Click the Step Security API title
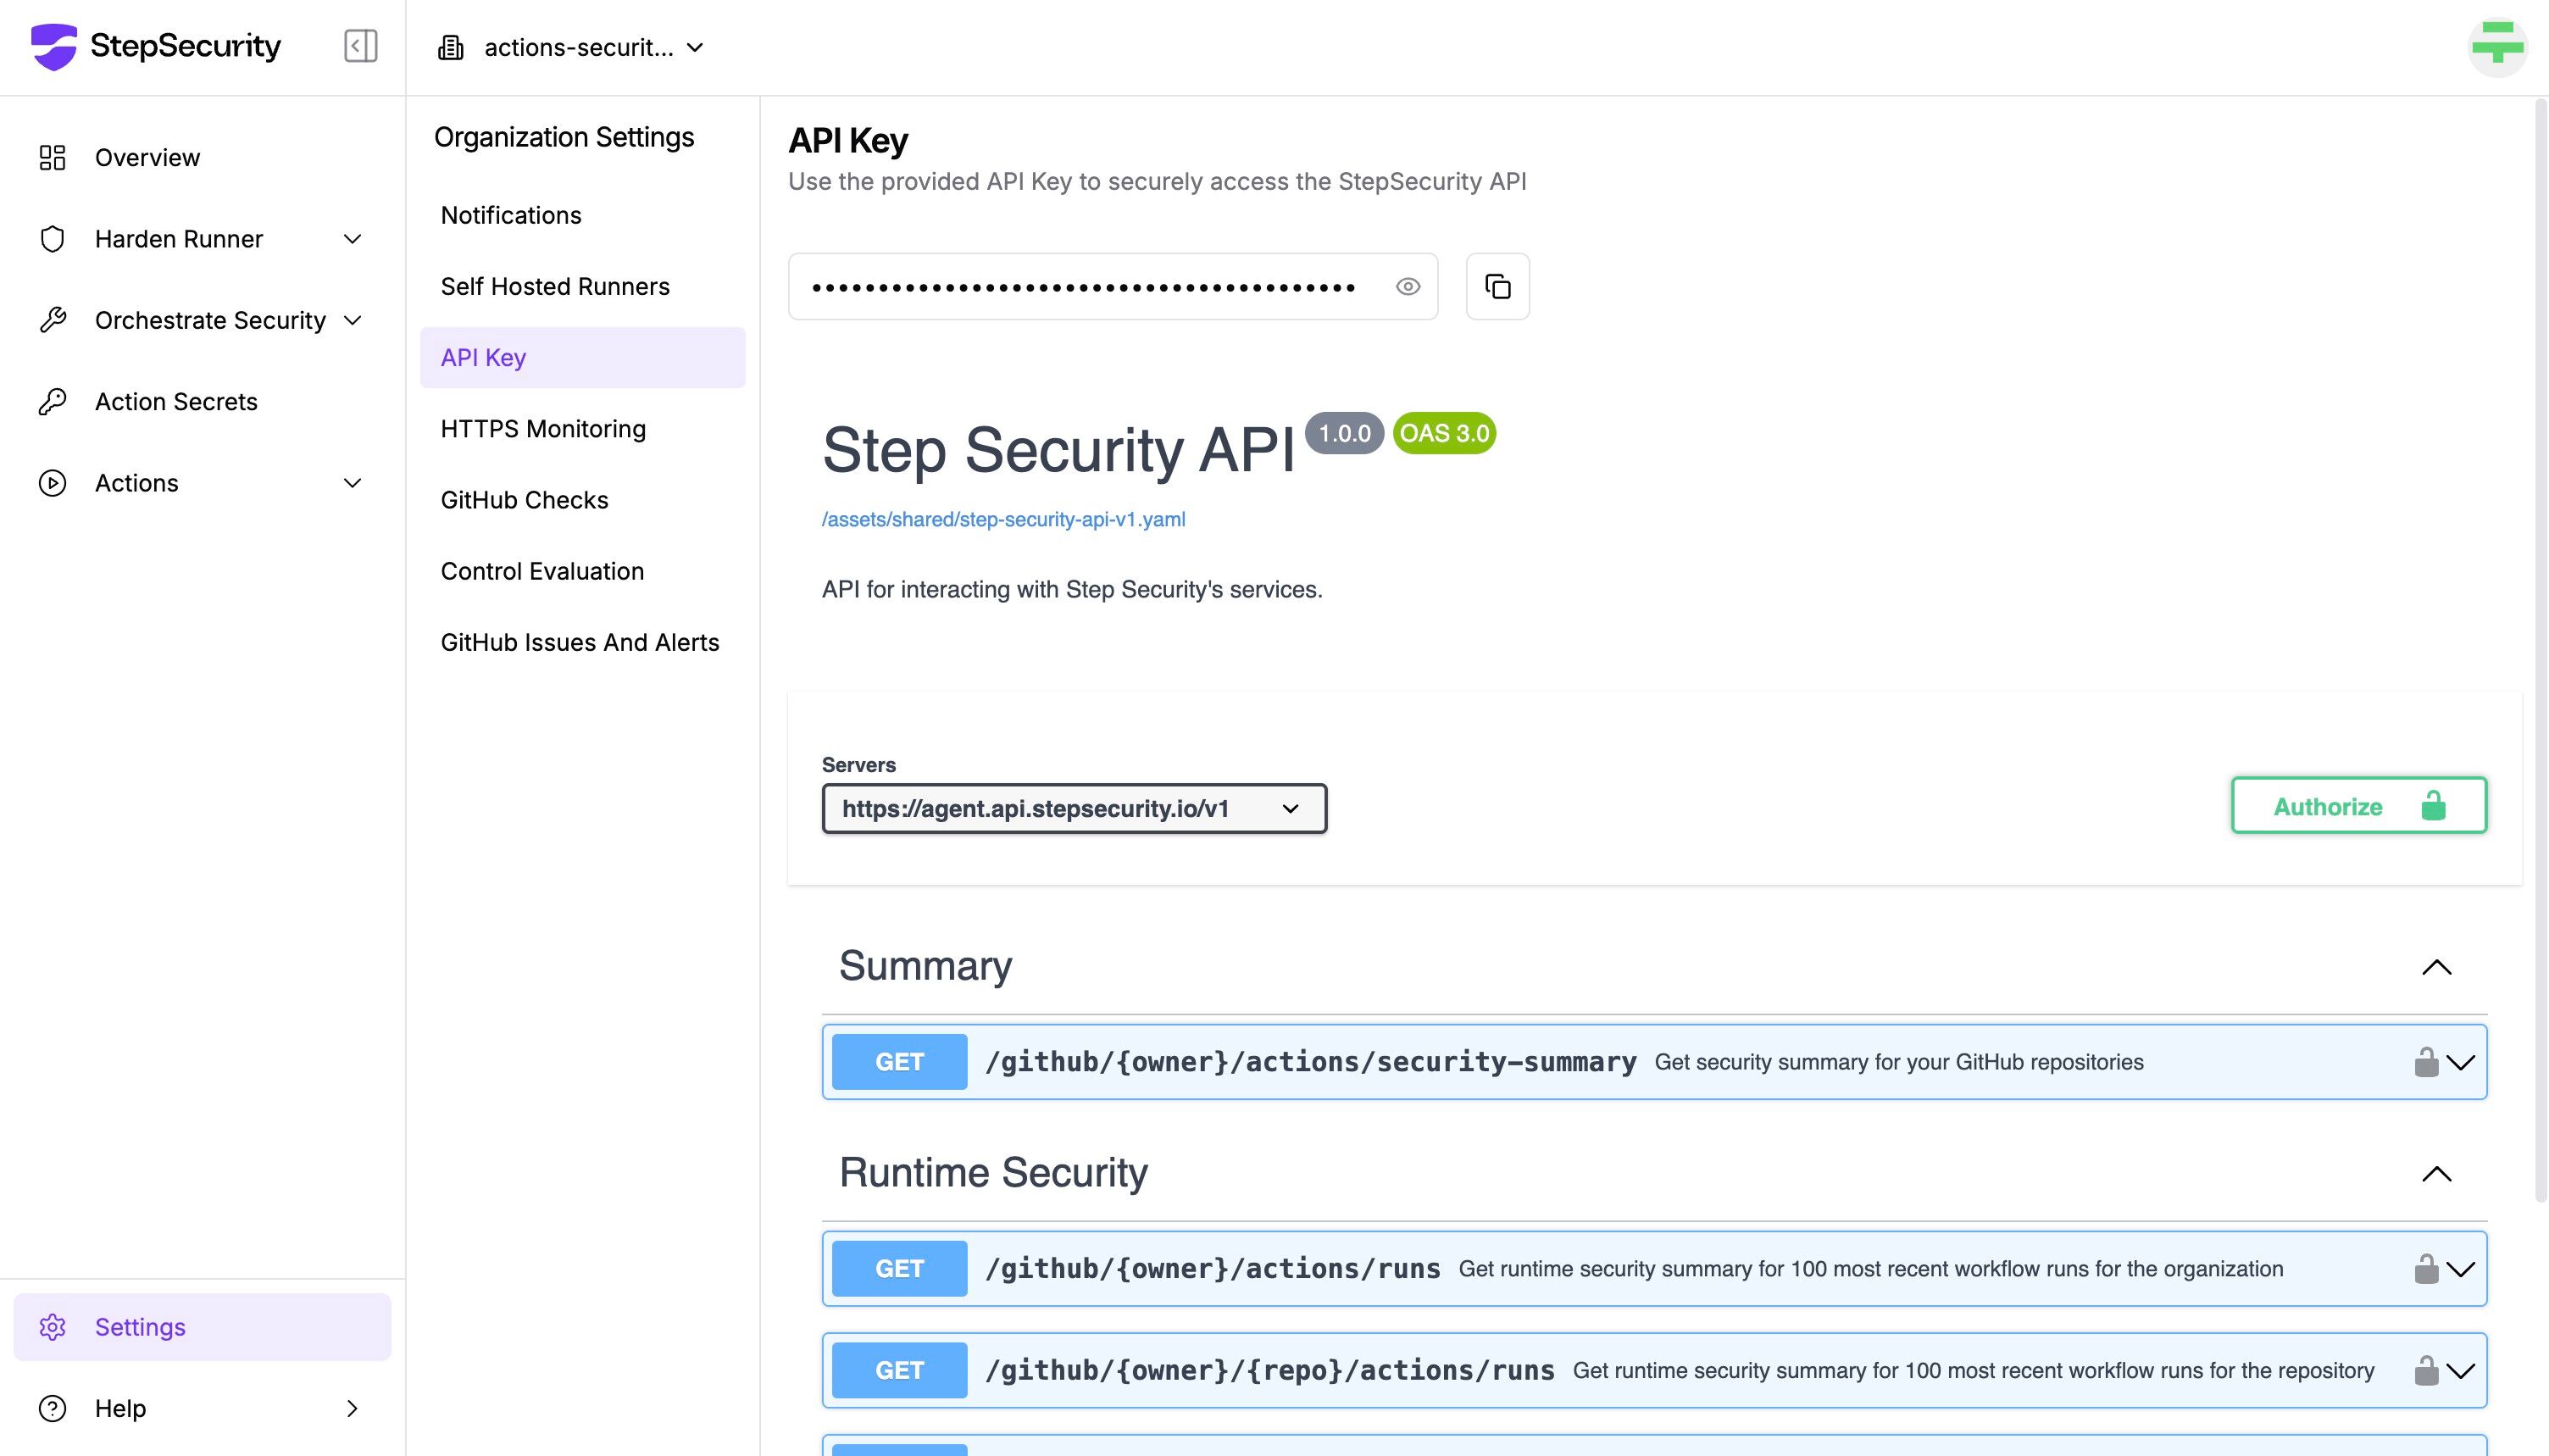Screen dimensions: 2549x1456 (1058, 450)
